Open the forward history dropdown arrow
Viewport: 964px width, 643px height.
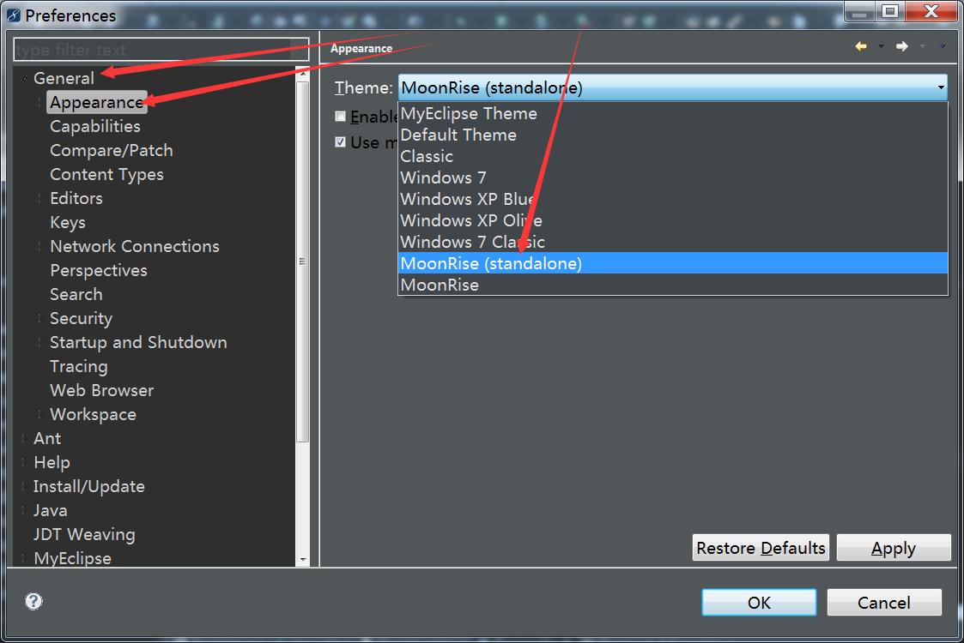[x=922, y=46]
